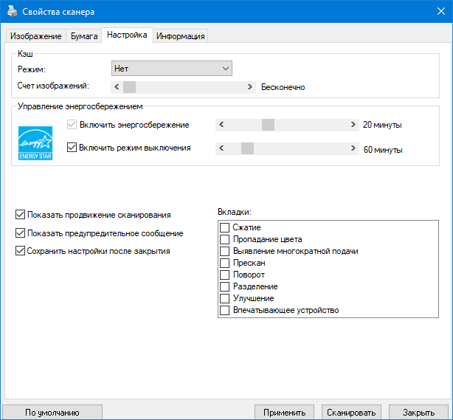
Task: Click the Бесконечно value label
Action: [x=283, y=87]
